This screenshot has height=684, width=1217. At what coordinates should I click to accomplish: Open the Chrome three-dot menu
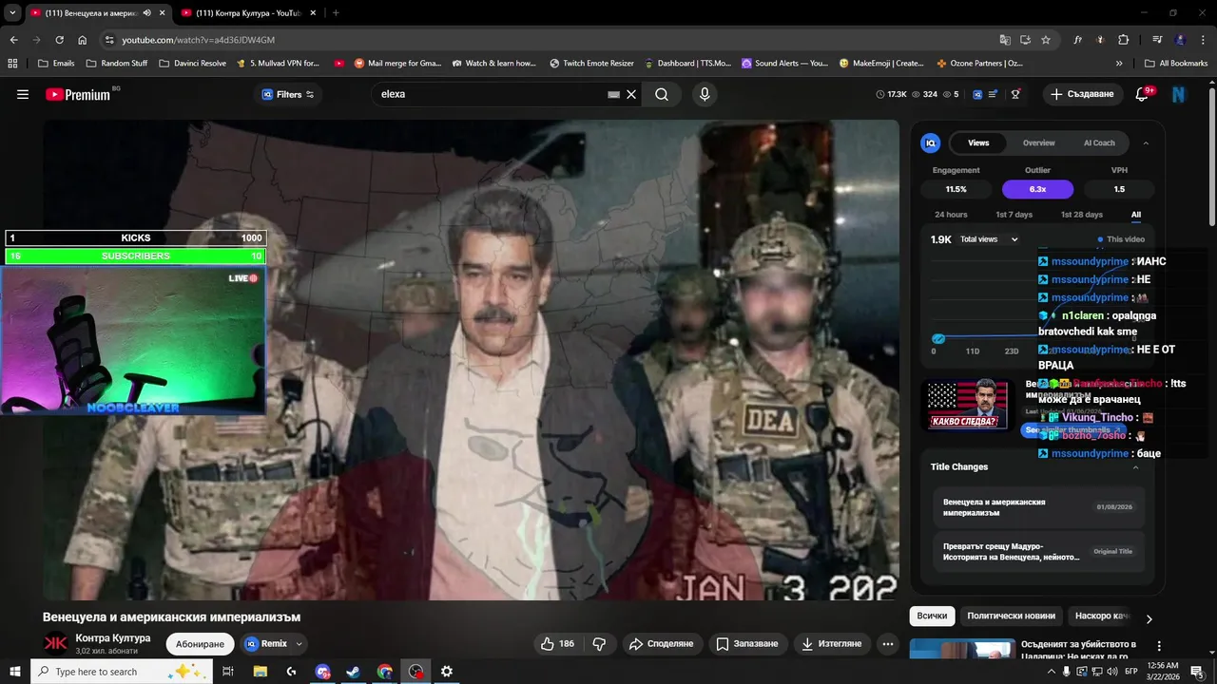click(x=1201, y=40)
